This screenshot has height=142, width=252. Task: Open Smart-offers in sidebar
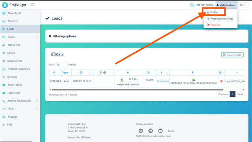coord(15,61)
